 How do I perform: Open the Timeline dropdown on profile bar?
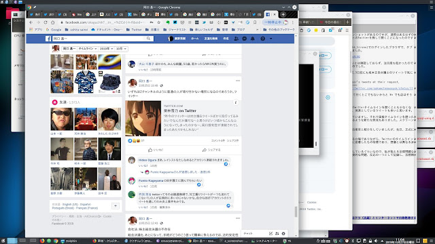pos(88,49)
